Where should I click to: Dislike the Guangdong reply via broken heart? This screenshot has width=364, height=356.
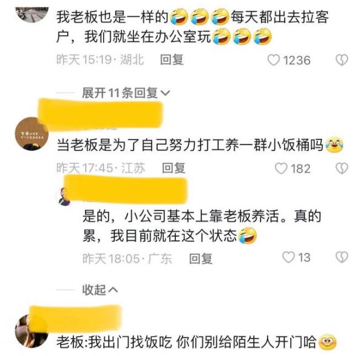click(342, 257)
